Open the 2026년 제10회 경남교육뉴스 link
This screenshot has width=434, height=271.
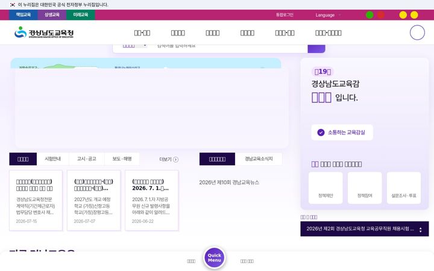click(229, 182)
